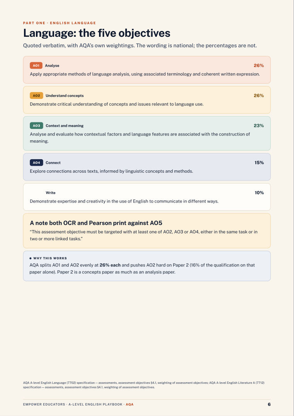Click the green AO3 badge

click(36, 126)
